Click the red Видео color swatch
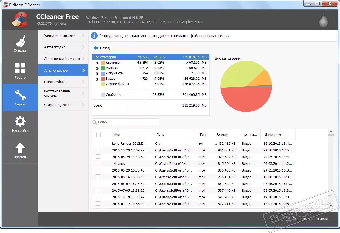This screenshot has width=340, height=233. [x=103, y=79]
